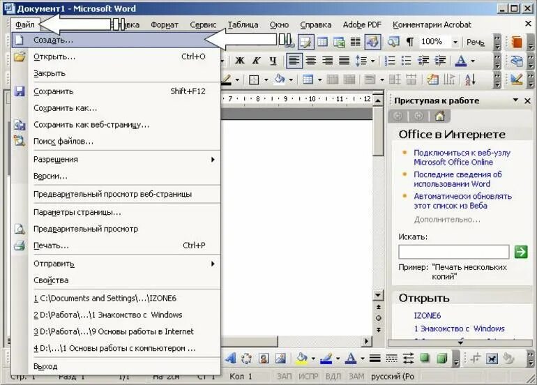Toggle bold (Ж) formatting
Screen dimensions: 537x385
pos(240,61)
